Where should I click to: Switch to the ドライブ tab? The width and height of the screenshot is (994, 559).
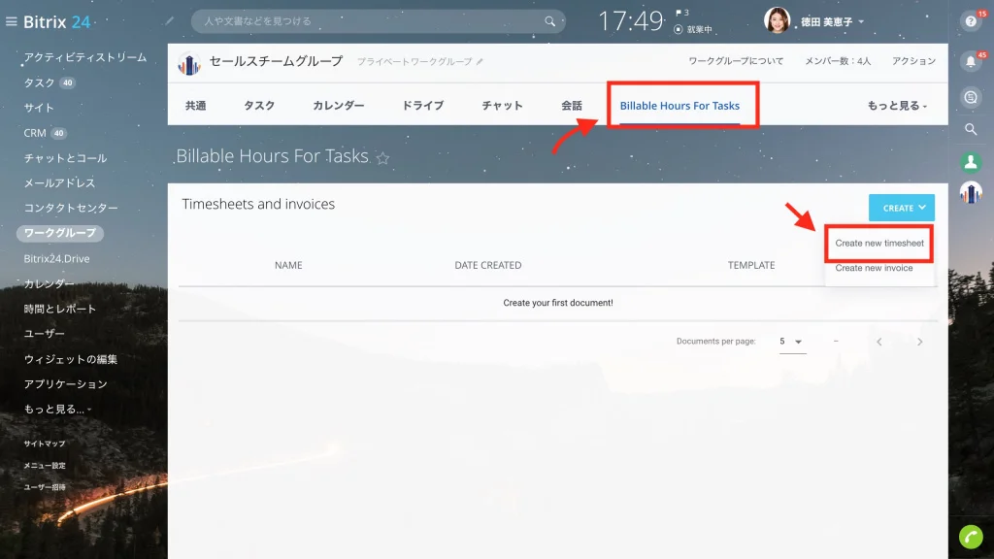(423, 106)
